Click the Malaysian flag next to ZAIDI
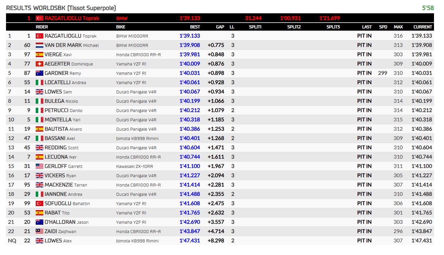Screen dimensions: 444x255 point(39,231)
